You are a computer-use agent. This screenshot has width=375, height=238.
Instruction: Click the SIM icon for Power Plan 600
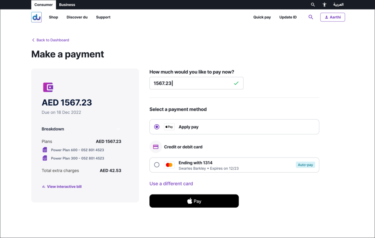coord(45,150)
